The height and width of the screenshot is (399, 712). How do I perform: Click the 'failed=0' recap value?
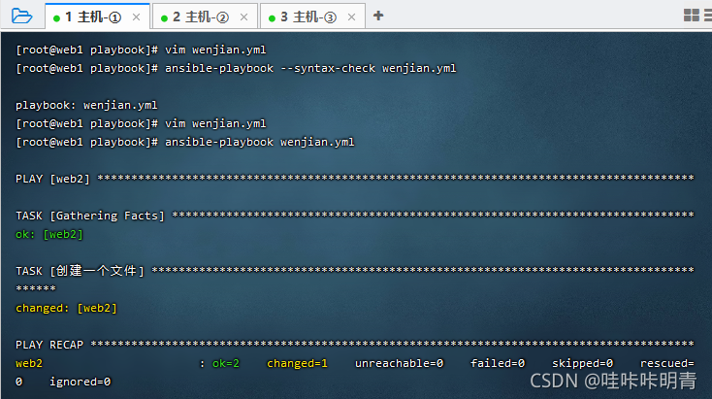click(498, 363)
